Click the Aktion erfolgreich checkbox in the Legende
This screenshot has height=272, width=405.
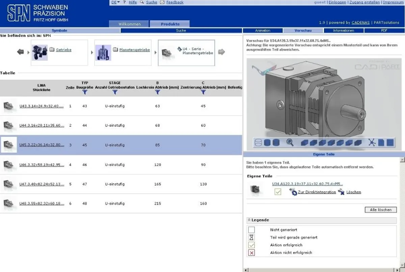[x=251, y=245]
